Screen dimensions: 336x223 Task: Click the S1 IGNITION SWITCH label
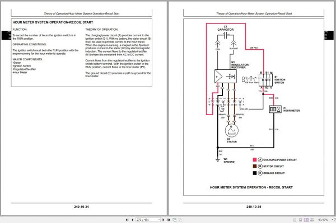[280, 79]
